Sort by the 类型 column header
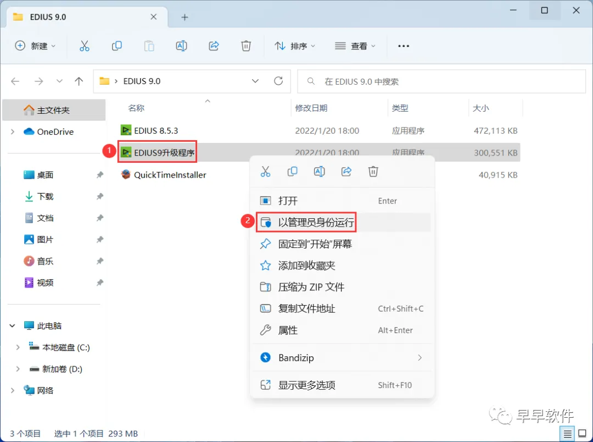 (x=400, y=108)
